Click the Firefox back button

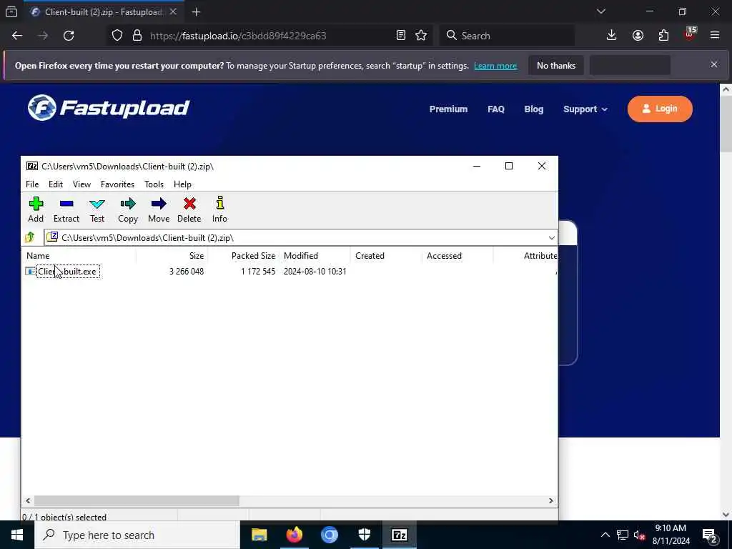(x=17, y=36)
